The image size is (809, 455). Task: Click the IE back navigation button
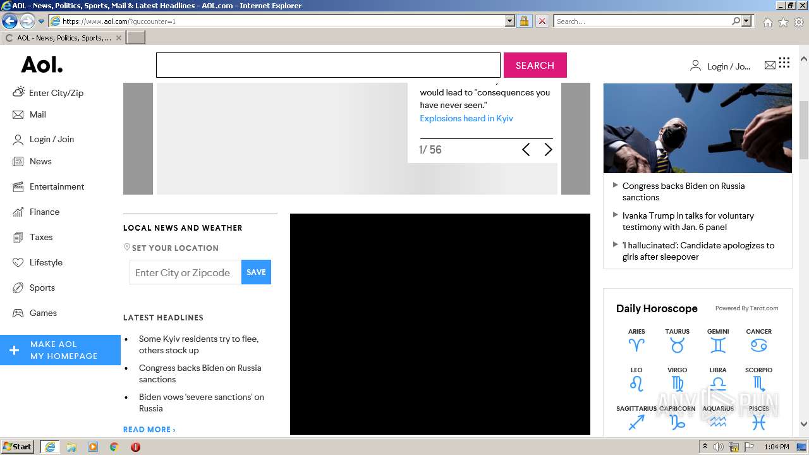[x=9, y=21]
